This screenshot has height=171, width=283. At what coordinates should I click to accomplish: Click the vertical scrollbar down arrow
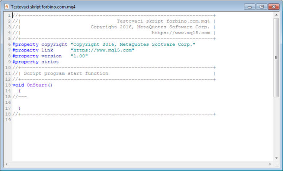pyautogui.click(x=277, y=158)
